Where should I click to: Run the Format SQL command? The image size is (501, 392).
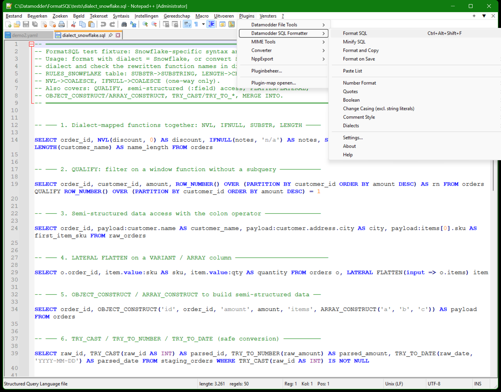point(416,33)
